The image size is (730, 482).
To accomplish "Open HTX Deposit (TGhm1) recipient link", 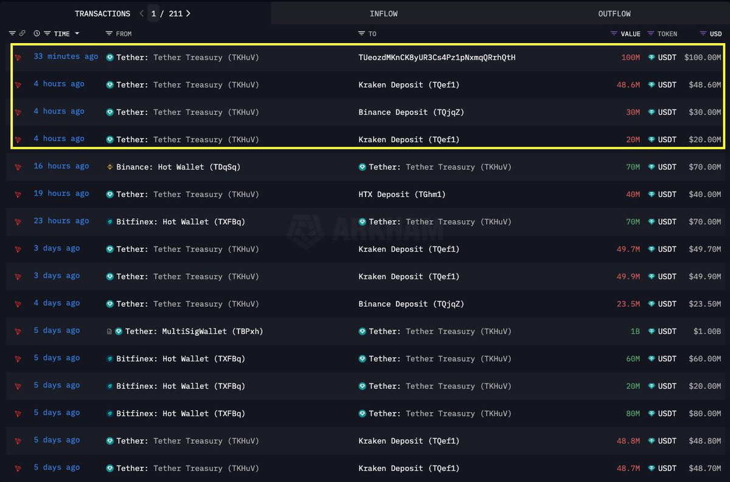I will click(x=402, y=195).
